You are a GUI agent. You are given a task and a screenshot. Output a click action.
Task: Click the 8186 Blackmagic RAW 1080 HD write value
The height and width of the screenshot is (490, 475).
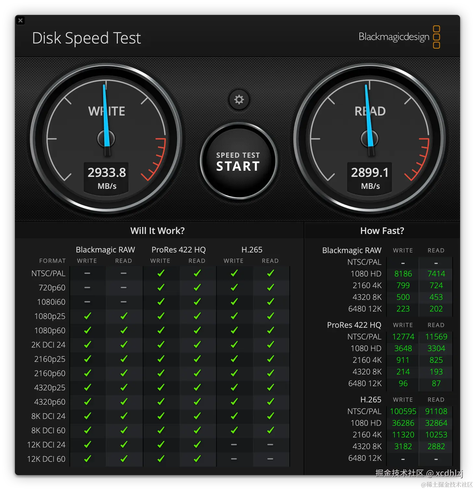click(x=403, y=274)
